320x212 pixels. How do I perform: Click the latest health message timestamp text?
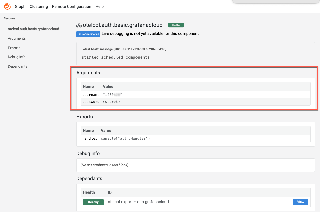coord(124,49)
